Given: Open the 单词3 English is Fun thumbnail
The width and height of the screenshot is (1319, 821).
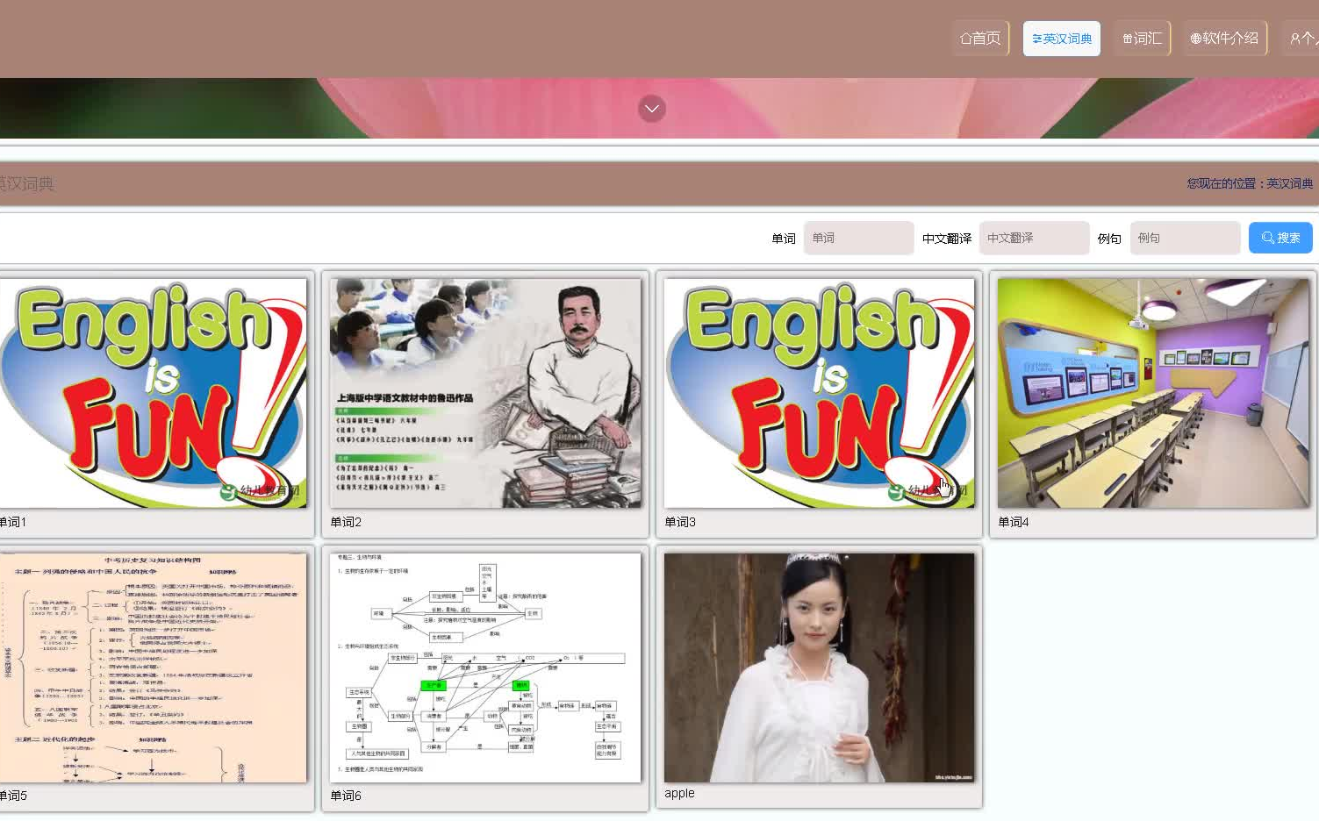Looking at the screenshot, I should [820, 393].
